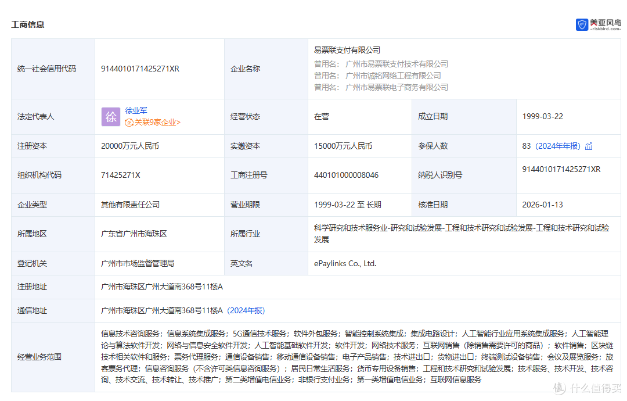Viewport: 627px width, 401px height.
Task: Click registration authority 广州市市场监督管理局
Action: 138,264
